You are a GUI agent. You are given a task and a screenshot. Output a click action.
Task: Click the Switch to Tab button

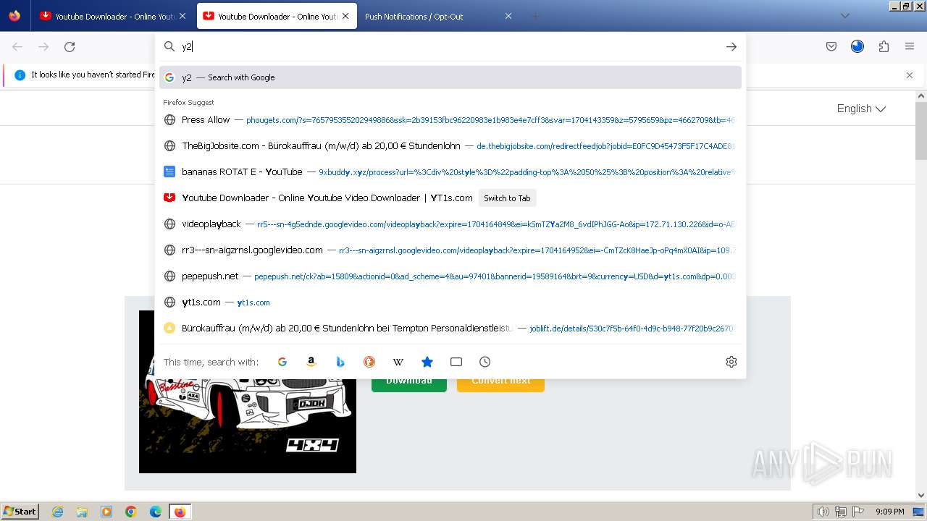click(507, 198)
